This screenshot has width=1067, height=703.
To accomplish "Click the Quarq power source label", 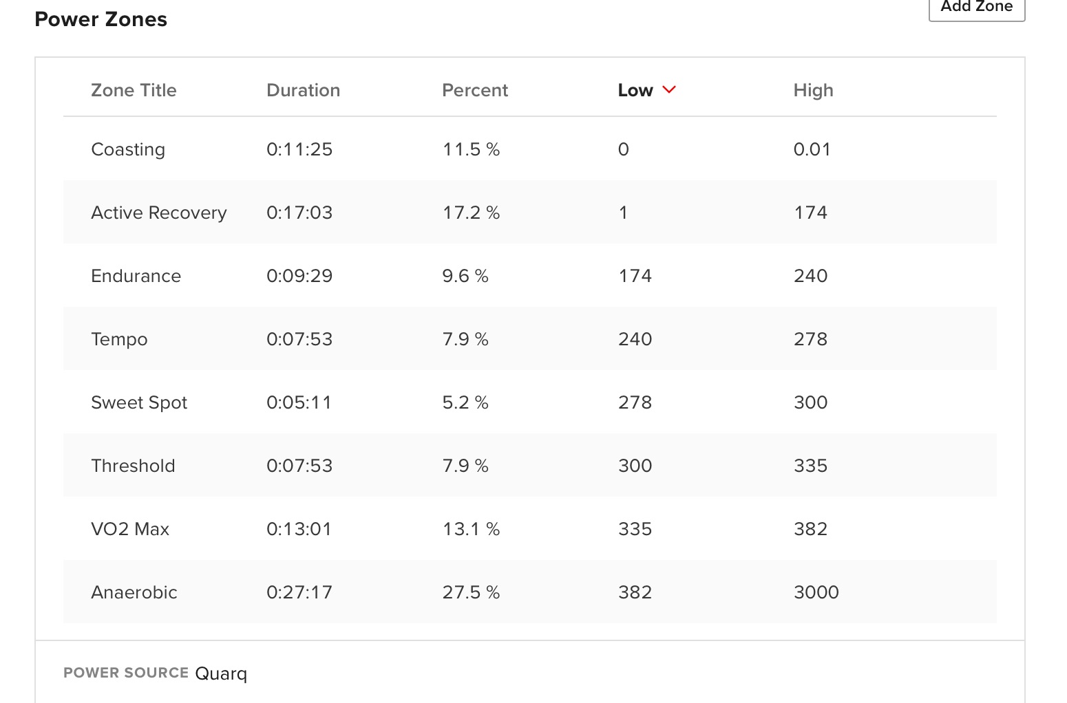I will coord(221,673).
